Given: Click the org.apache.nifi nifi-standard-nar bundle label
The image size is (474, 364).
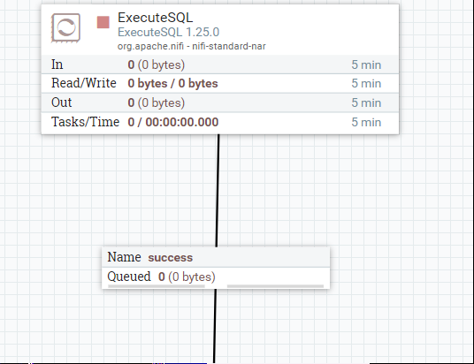Looking at the screenshot, I should click(192, 46).
